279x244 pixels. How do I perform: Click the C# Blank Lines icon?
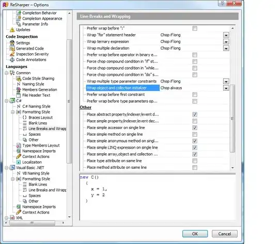coord(25,123)
